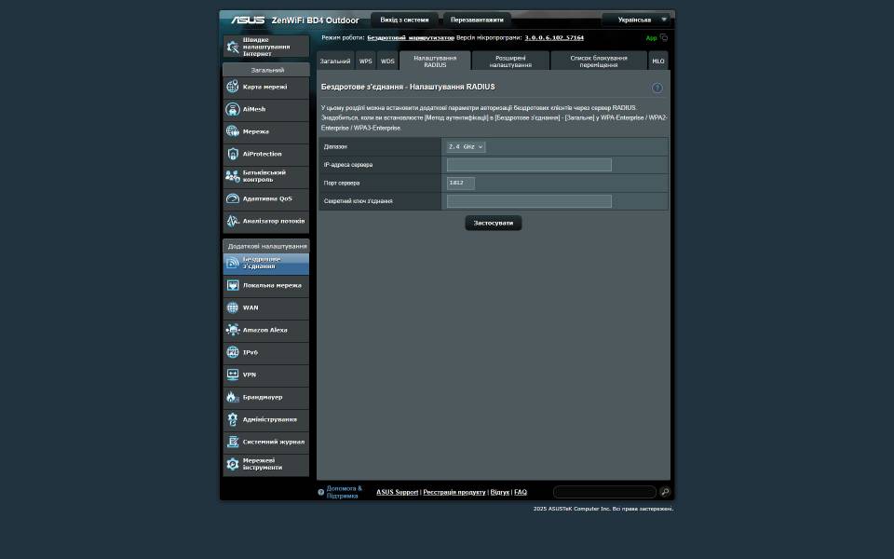
Task: Click the firmware version number link
Action: pos(554,38)
